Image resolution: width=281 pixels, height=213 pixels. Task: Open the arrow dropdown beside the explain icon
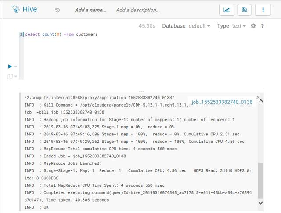coord(16,77)
